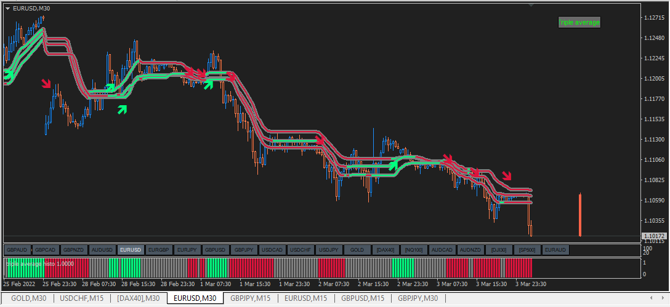Open the GOLD,M30 chart tab
Viewport: 670px width, 307px height.
28,298
